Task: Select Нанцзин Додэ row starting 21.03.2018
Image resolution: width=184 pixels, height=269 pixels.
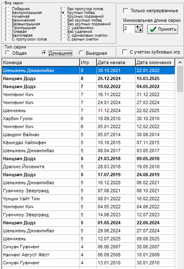Action: [x=88, y=159]
